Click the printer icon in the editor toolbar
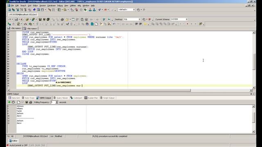The width and height of the screenshot is (262, 147). click(x=62, y=19)
